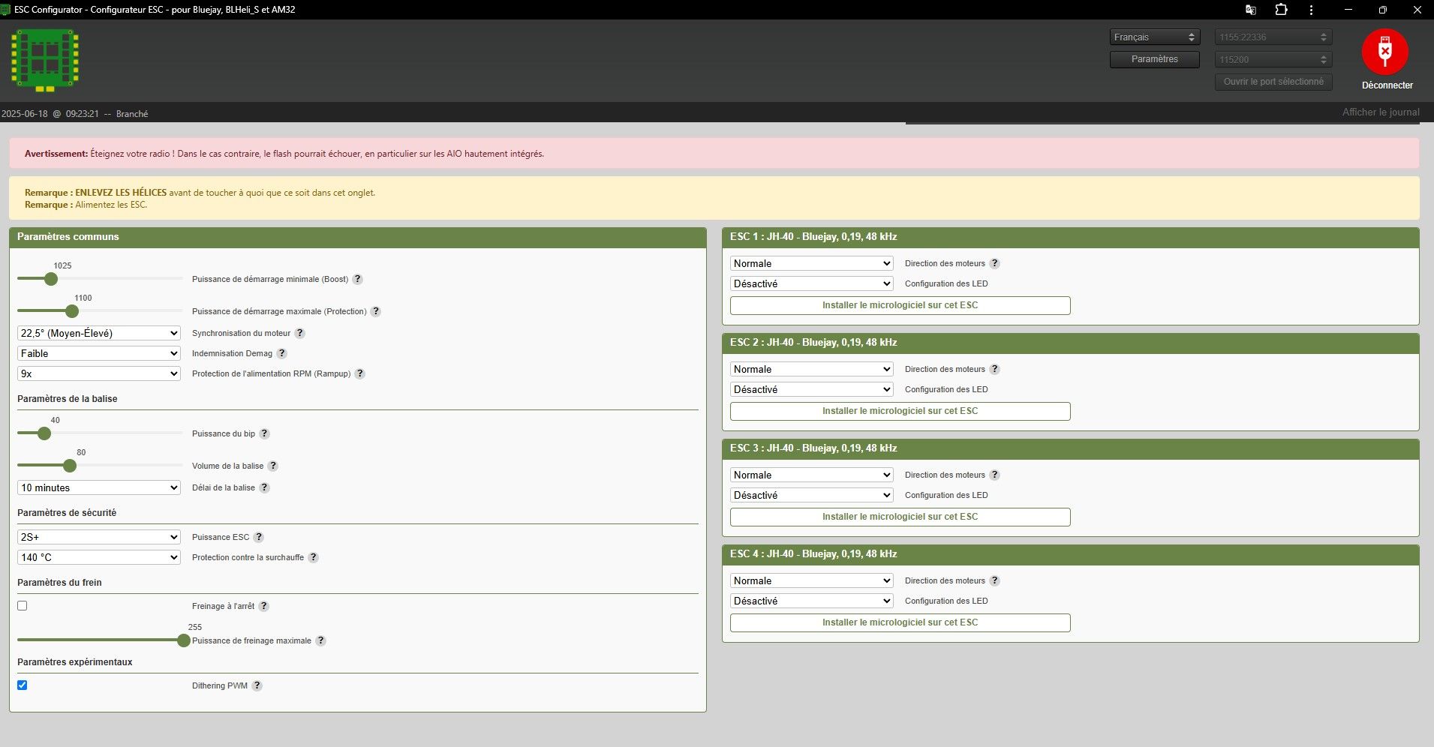Click the Volume de la balise slider
The height and width of the screenshot is (747, 1434).
coord(70,466)
